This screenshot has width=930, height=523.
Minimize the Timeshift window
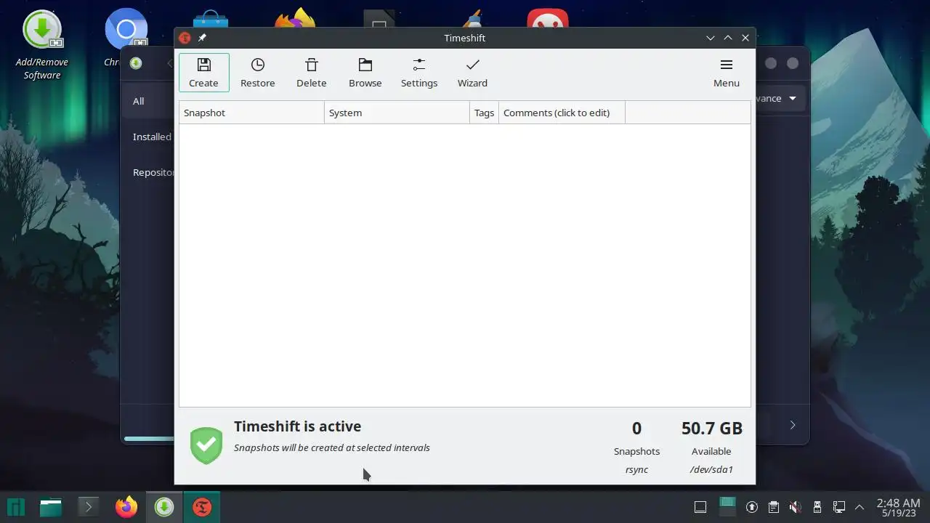click(x=711, y=38)
